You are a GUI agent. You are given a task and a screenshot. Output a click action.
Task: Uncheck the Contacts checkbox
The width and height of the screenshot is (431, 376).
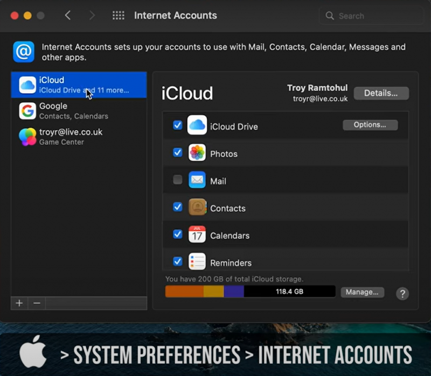point(178,207)
